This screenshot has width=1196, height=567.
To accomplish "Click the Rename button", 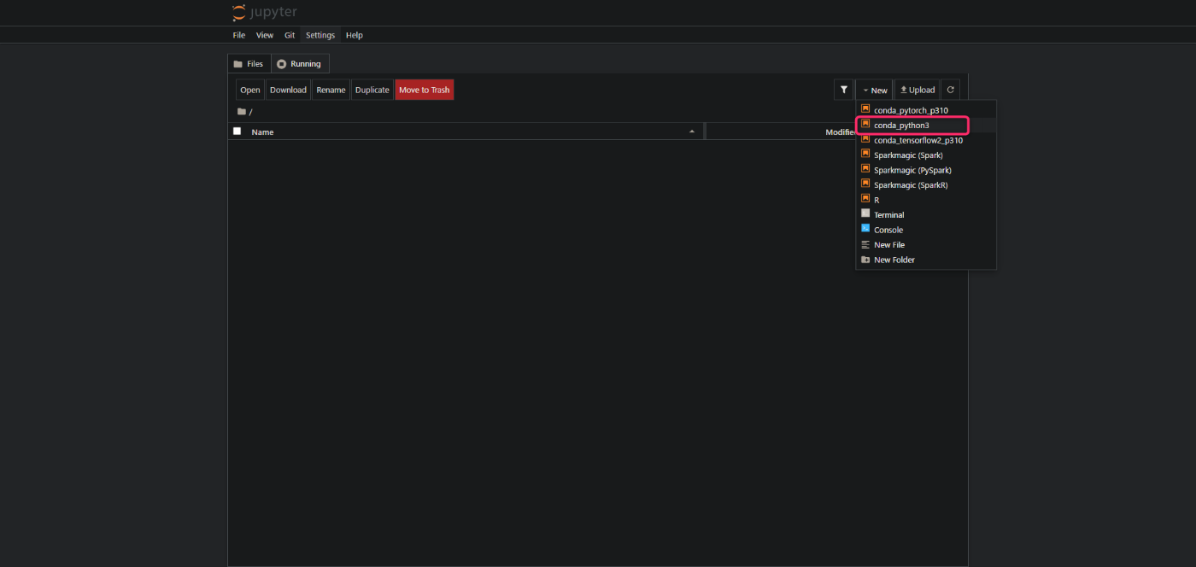I will [x=331, y=90].
